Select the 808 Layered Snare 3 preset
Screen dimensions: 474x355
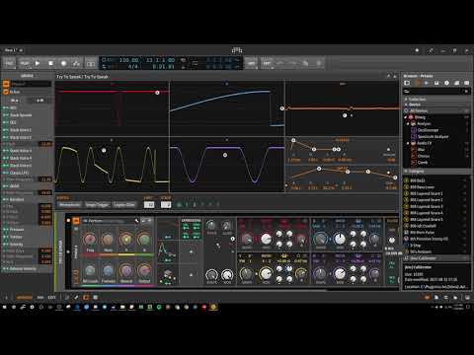[x=427, y=206]
